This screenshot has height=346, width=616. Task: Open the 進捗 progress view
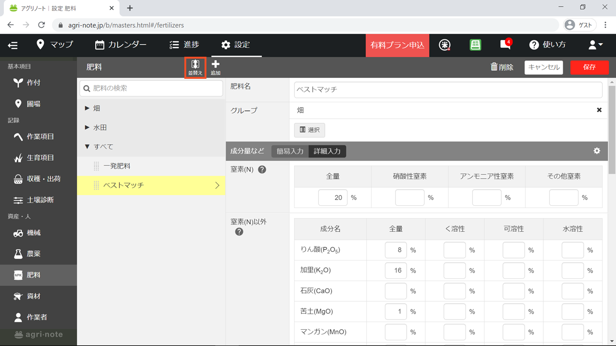184,45
